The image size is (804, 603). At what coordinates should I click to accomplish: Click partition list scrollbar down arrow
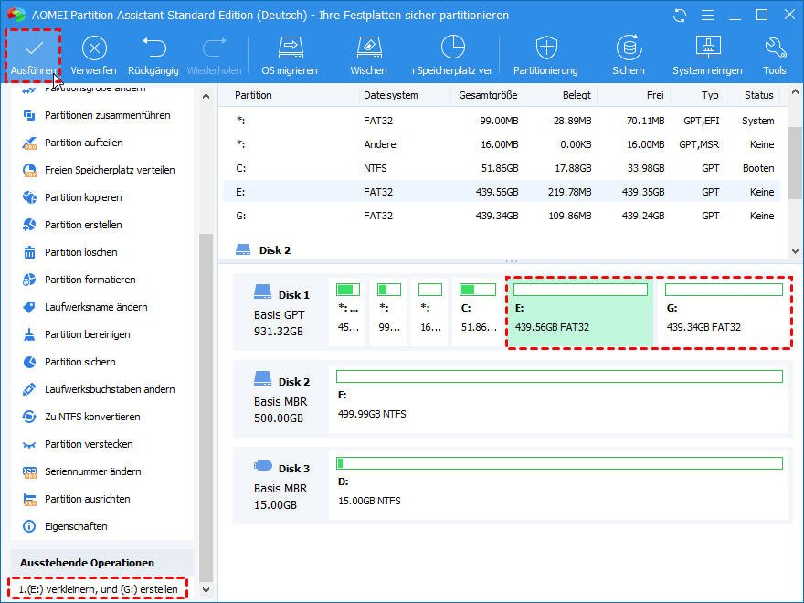click(795, 251)
